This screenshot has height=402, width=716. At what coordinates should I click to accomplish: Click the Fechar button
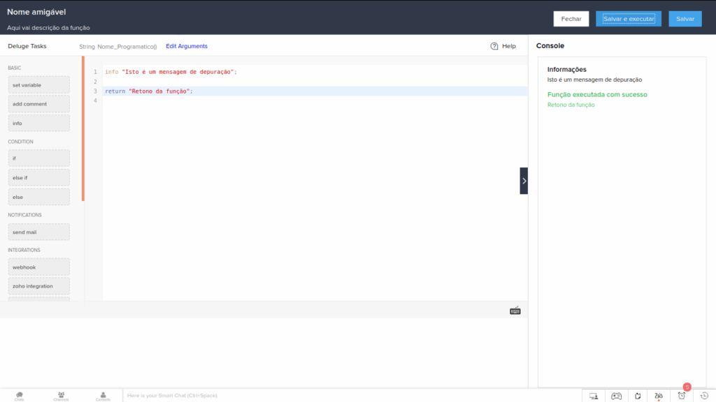pyautogui.click(x=571, y=19)
